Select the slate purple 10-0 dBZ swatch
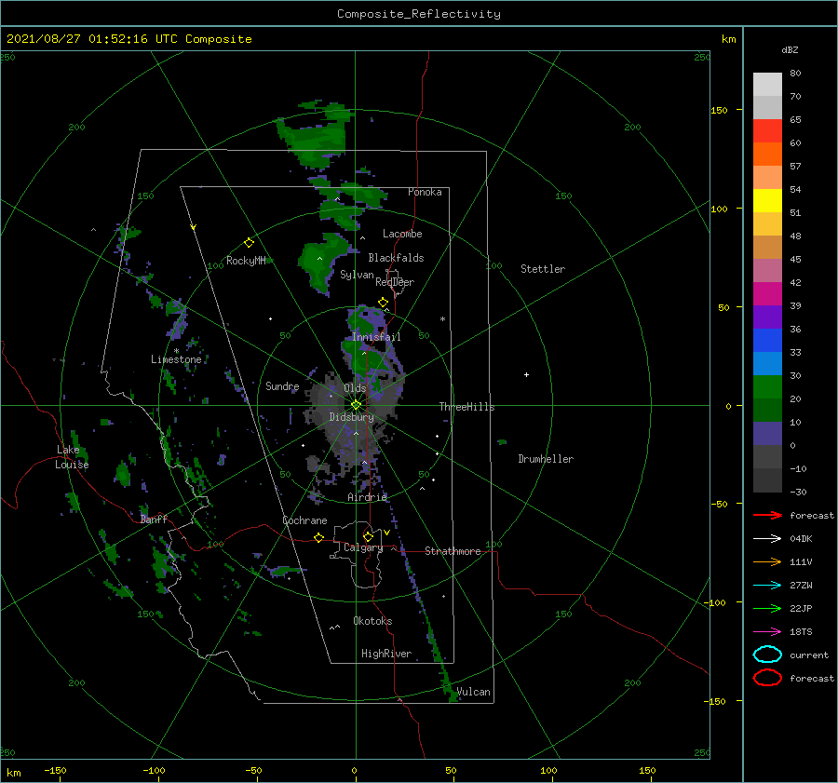The image size is (838, 783). [x=767, y=434]
